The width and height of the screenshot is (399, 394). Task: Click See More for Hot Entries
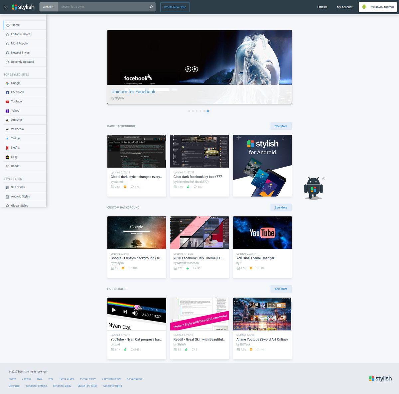click(x=281, y=289)
